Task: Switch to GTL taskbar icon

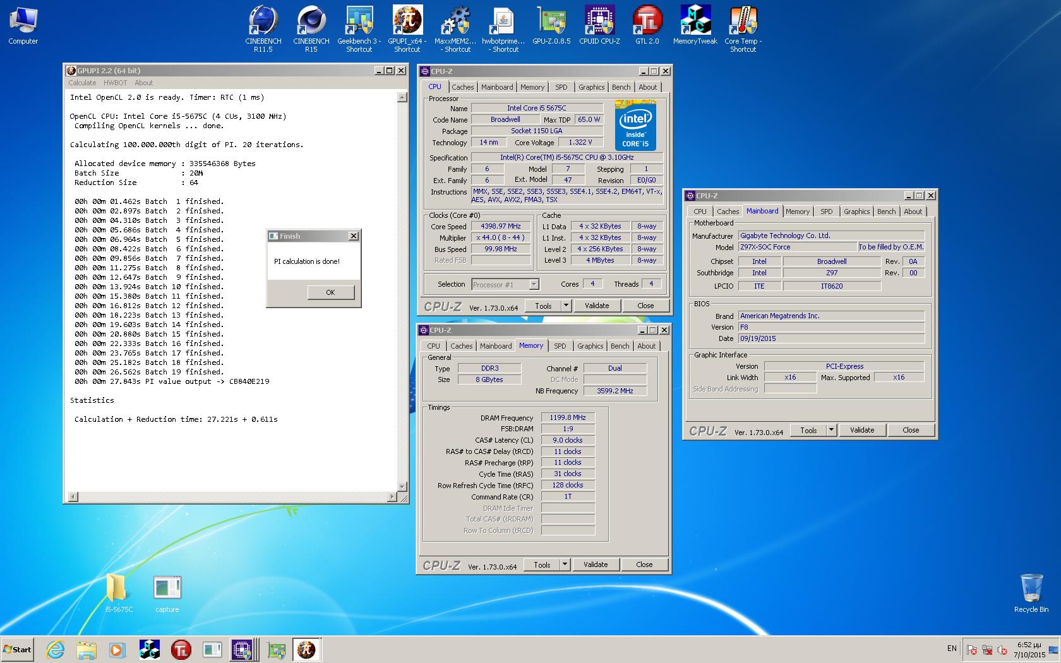Action: (181, 650)
